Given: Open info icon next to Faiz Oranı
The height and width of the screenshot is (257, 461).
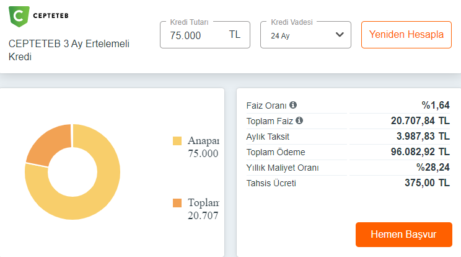Looking at the screenshot, I should point(293,105).
